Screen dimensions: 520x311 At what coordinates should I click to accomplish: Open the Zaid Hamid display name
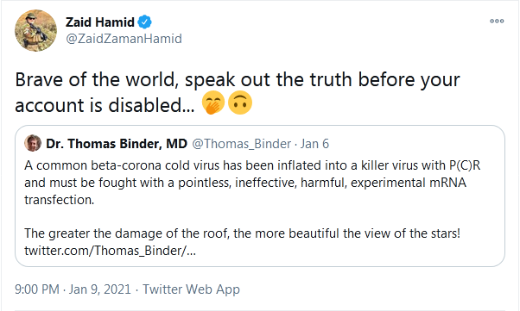(100, 22)
